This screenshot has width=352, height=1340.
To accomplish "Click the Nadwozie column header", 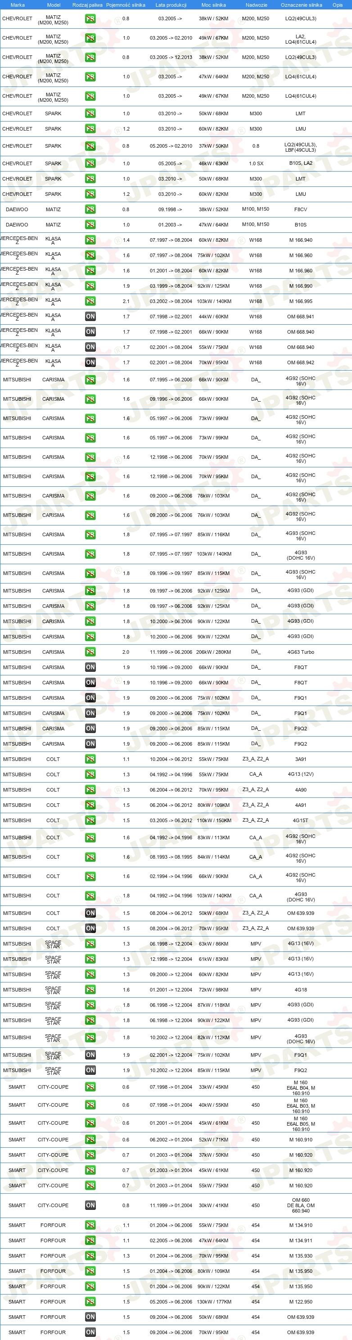I will [256, 5].
